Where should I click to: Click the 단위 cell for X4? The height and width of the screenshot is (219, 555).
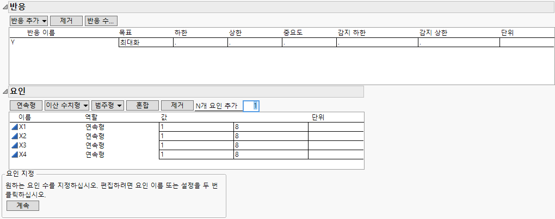click(336, 154)
